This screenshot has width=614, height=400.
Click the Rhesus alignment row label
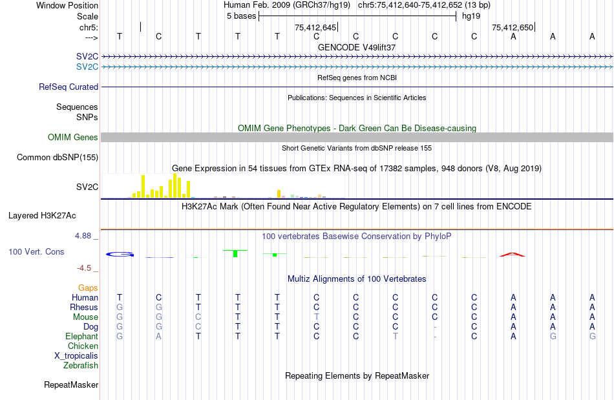[84, 307]
